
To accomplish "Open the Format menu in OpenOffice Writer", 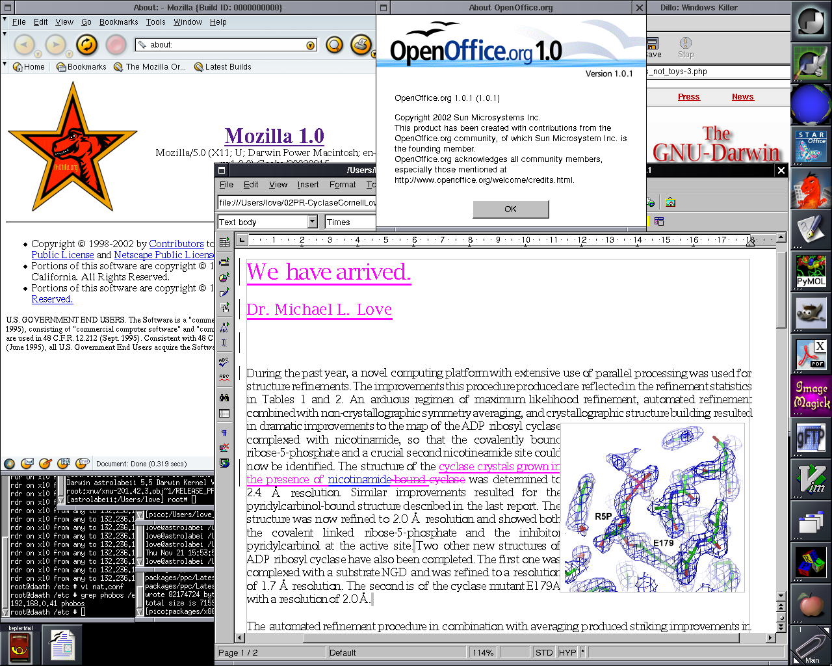I will [x=342, y=185].
